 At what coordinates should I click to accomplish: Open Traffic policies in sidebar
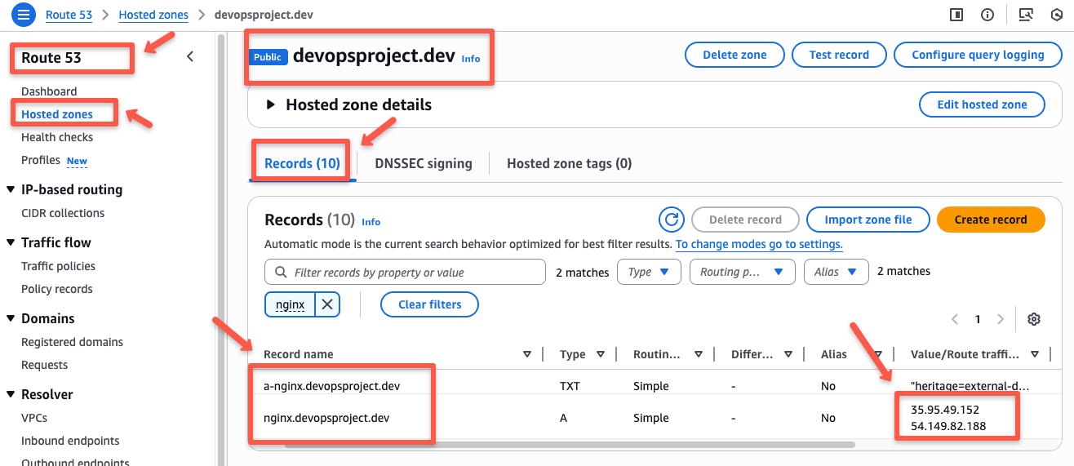tap(58, 266)
